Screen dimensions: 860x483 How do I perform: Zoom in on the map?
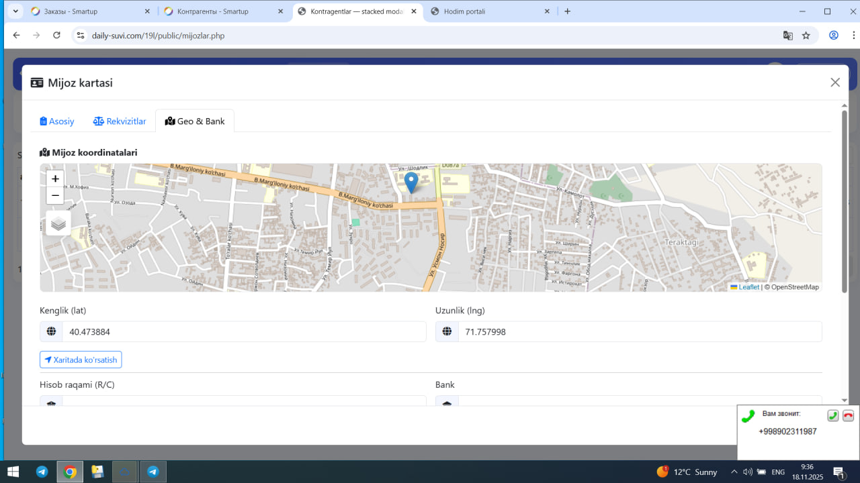click(x=55, y=179)
